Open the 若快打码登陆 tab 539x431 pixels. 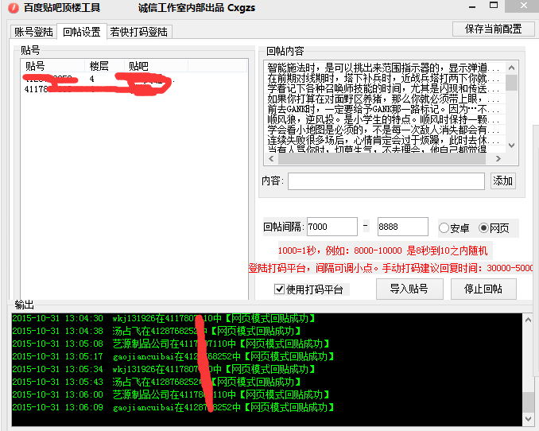(139, 32)
